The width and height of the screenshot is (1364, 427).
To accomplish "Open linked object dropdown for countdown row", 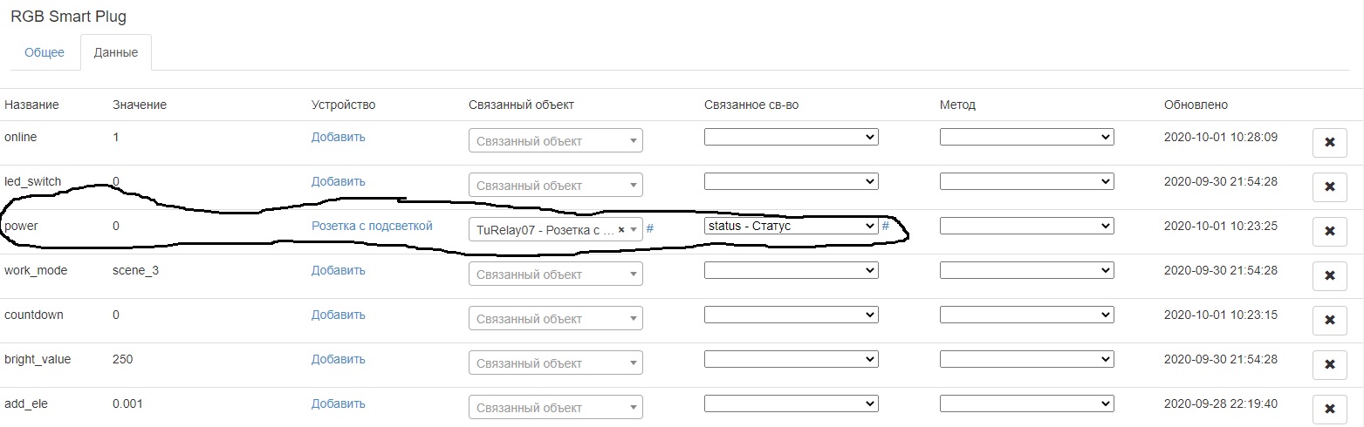I will (555, 318).
